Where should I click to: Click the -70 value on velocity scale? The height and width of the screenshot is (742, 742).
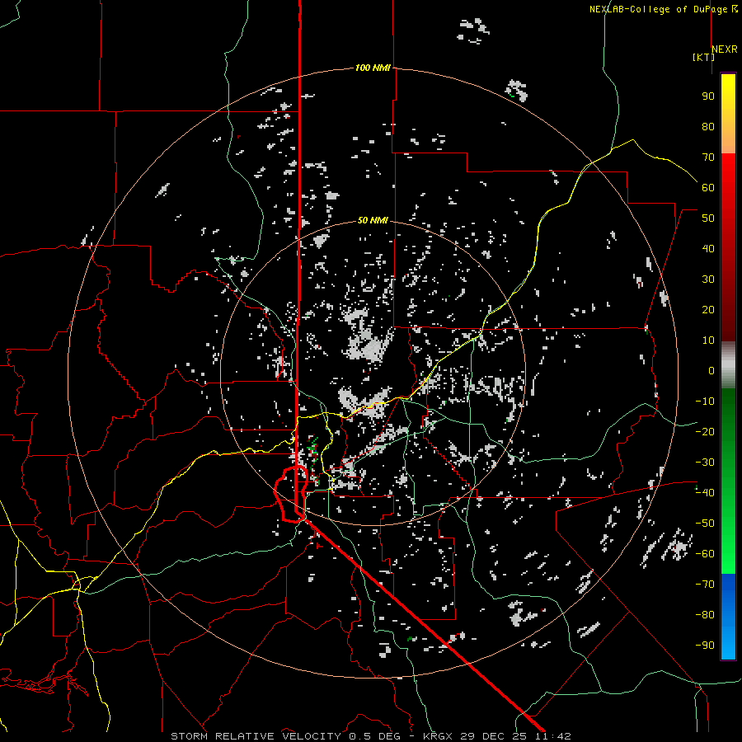pyautogui.click(x=705, y=585)
